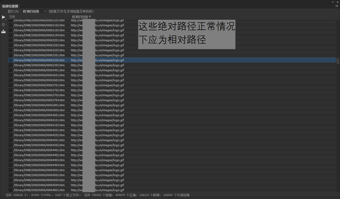This screenshot has width=340, height=199.
Task: Click the Dw file icon for 00064801.htm
Action: point(11,190)
